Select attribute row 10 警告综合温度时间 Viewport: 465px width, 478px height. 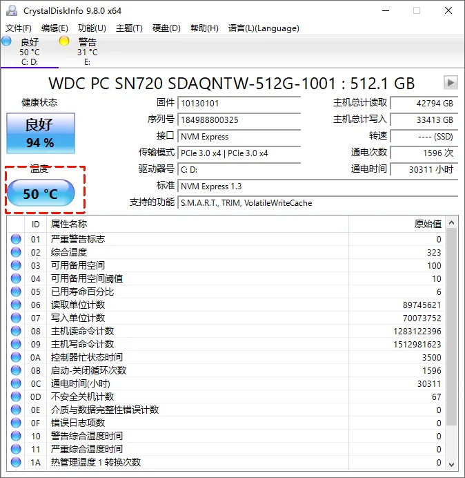click(226, 436)
